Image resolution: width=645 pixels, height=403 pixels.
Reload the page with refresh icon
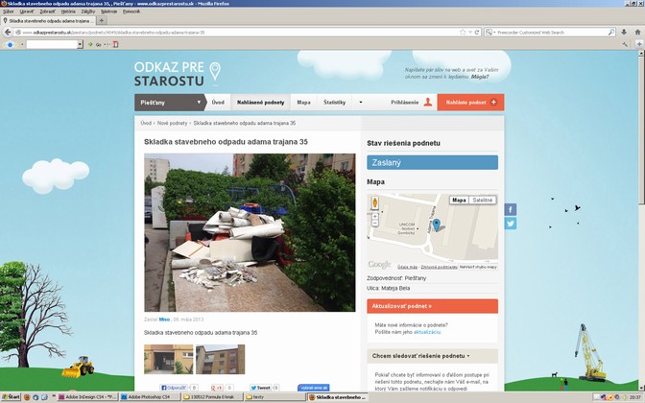click(x=477, y=32)
